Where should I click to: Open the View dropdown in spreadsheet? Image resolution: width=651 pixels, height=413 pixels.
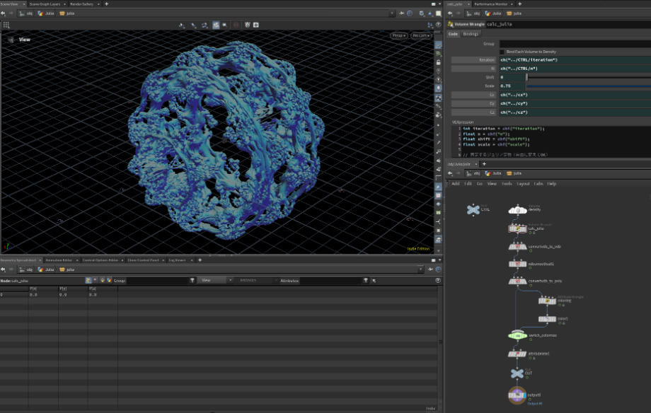(217, 281)
